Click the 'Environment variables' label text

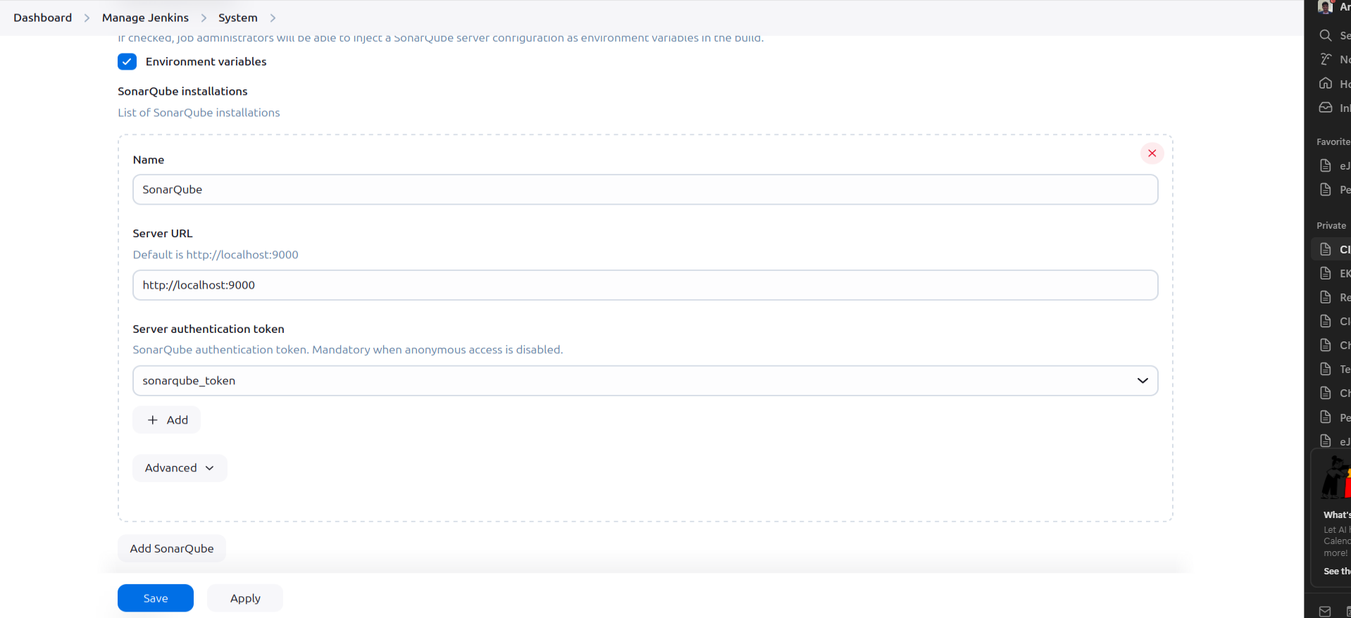206,62
